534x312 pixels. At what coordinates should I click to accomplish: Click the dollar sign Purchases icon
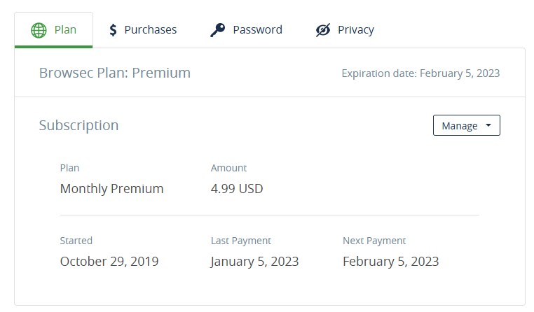[113, 30]
